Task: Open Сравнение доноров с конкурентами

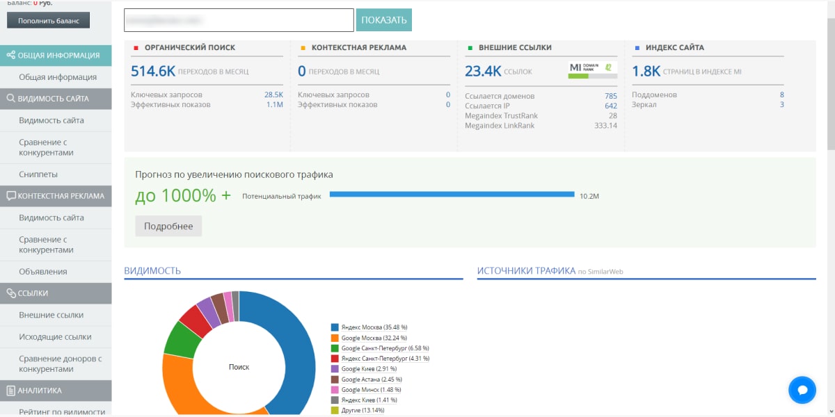Action: [61, 364]
